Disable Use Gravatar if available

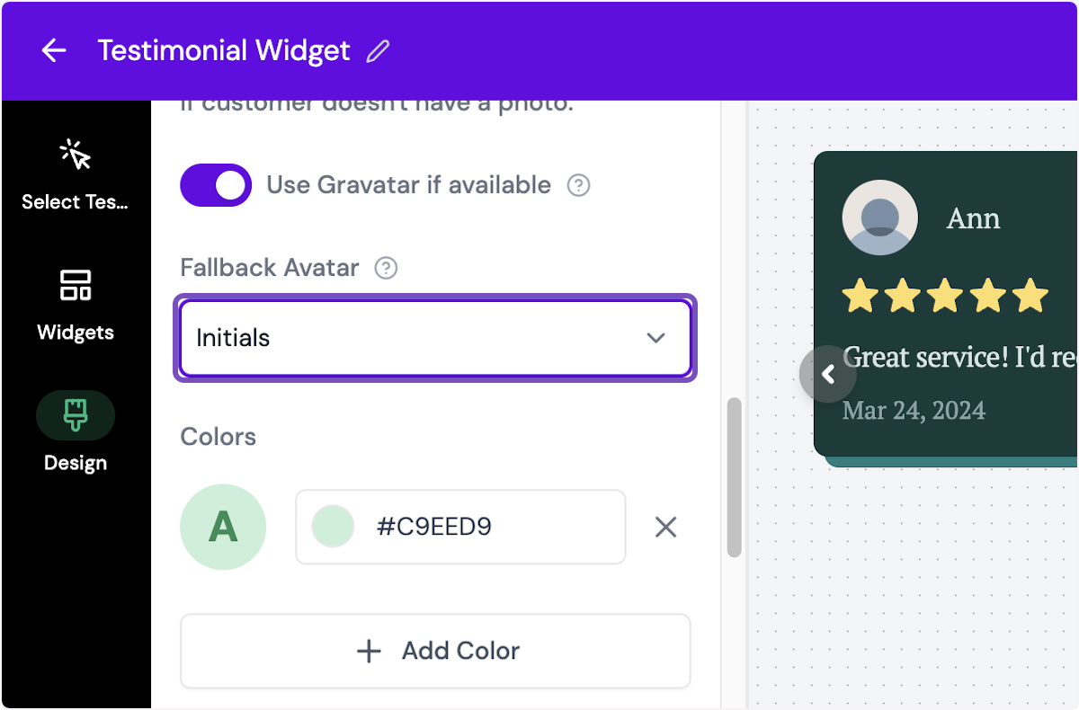tap(216, 185)
